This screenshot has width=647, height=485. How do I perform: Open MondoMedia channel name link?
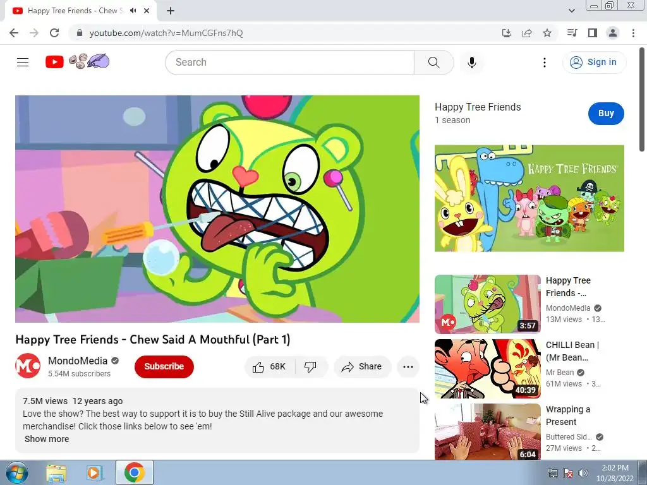coord(78,361)
